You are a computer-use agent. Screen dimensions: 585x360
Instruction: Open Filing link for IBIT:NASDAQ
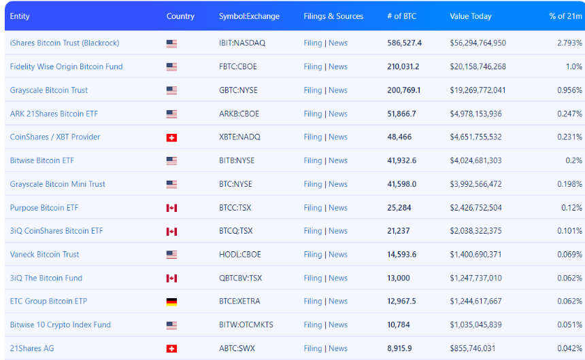coord(313,43)
